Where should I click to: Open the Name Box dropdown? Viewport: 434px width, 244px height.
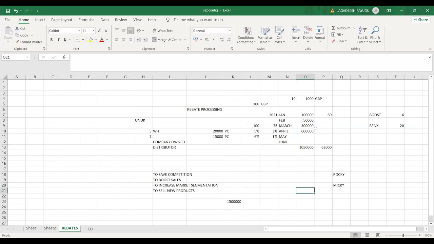click(x=27, y=57)
